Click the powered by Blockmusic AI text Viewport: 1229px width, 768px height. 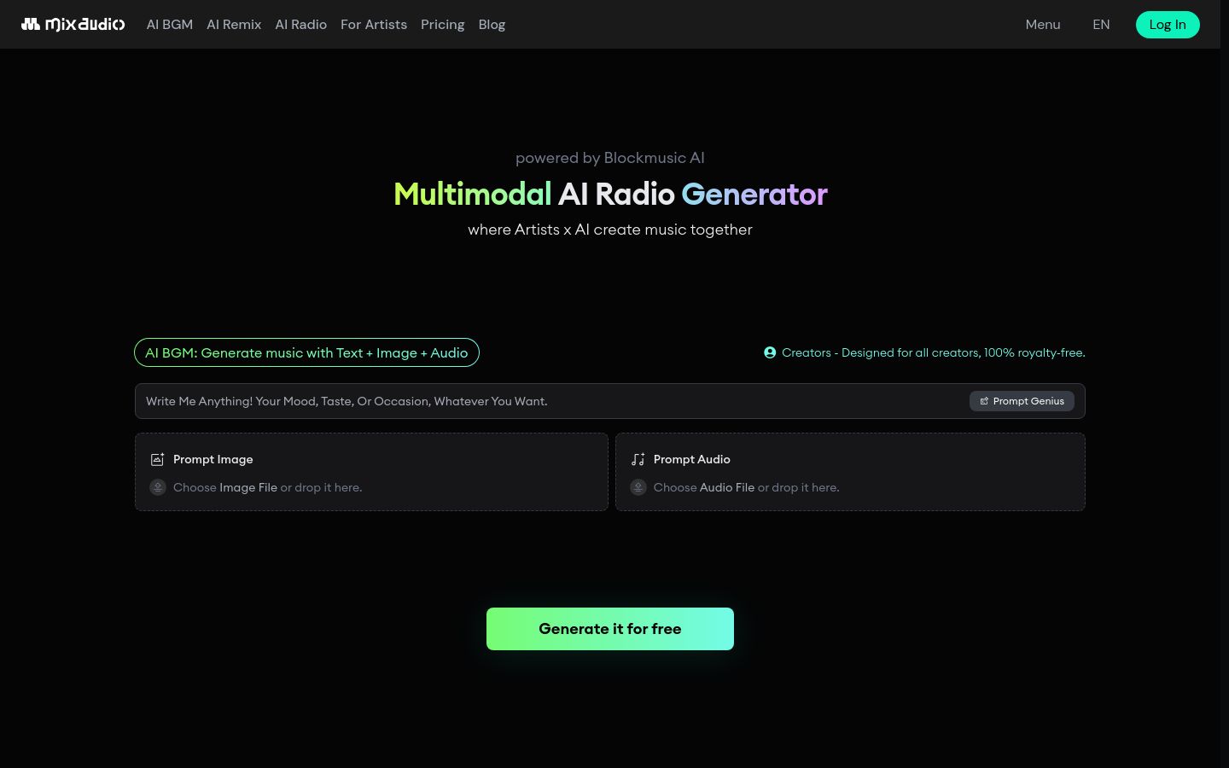610,158
